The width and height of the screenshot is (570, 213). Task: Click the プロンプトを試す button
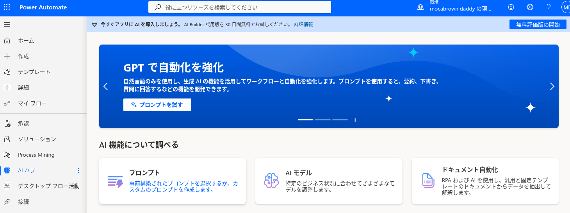click(157, 105)
